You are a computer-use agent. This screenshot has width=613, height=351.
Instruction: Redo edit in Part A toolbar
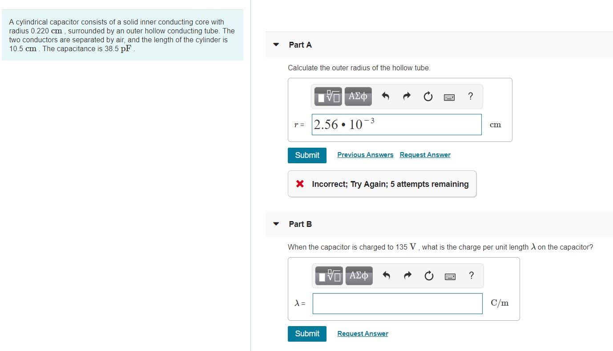click(x=407, y=97)
